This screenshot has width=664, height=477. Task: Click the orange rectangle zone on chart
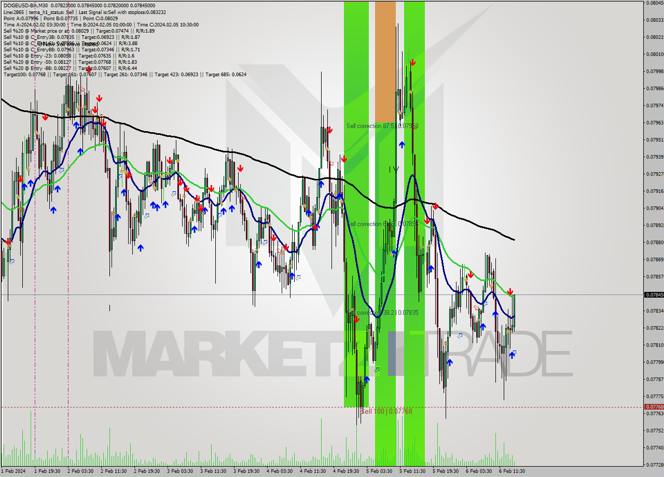[x=385, y=61]
